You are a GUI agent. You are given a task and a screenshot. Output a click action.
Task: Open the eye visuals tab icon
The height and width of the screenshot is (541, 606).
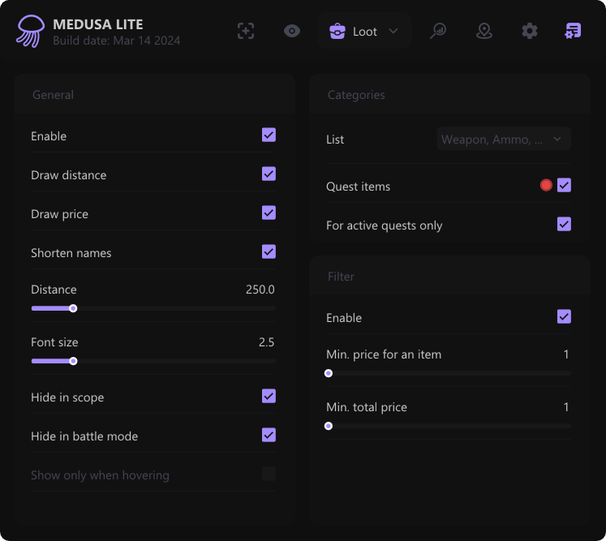292,31
